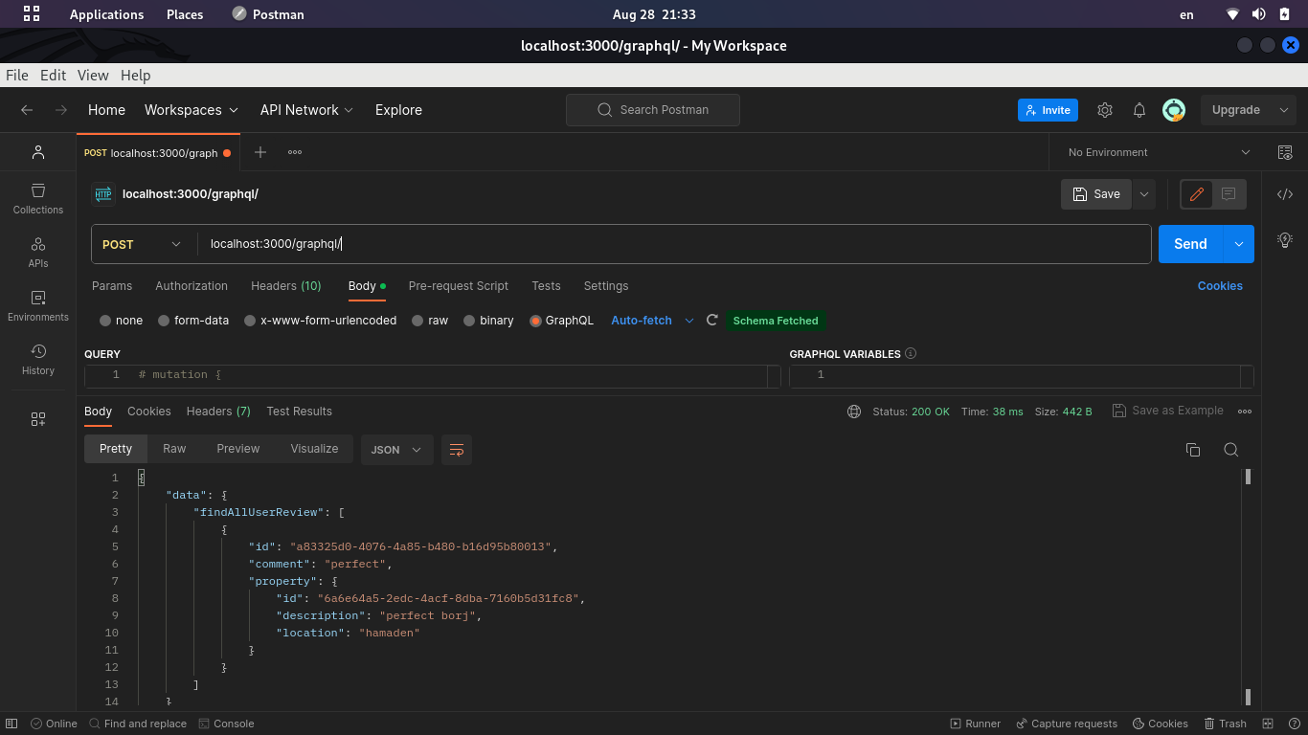
Task: Open the Edit menu
Action: [53, 76]
